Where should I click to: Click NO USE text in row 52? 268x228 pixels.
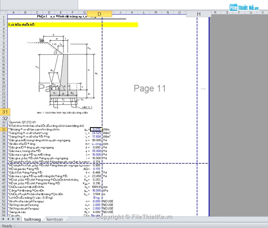108,201
